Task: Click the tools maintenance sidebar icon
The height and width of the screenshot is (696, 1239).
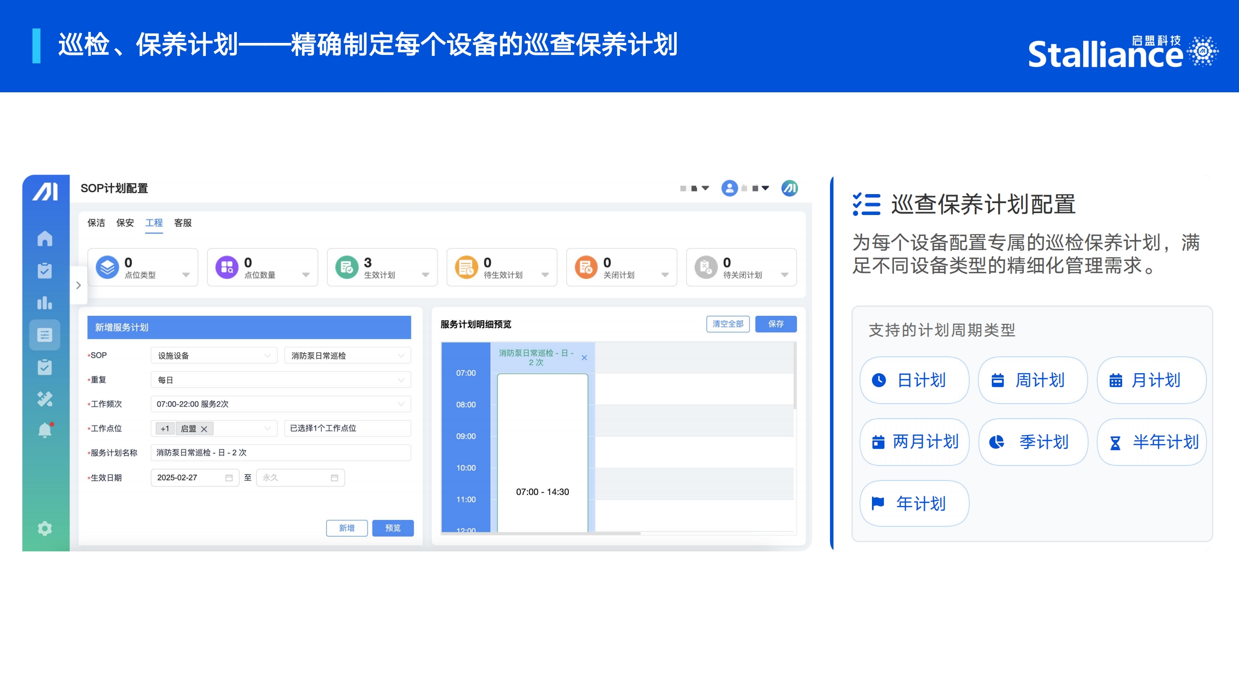Action: pyautogui.click(x=45, y=399)
